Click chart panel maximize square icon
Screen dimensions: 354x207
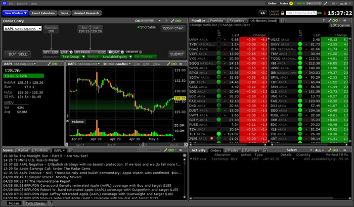tap(181, 64)
